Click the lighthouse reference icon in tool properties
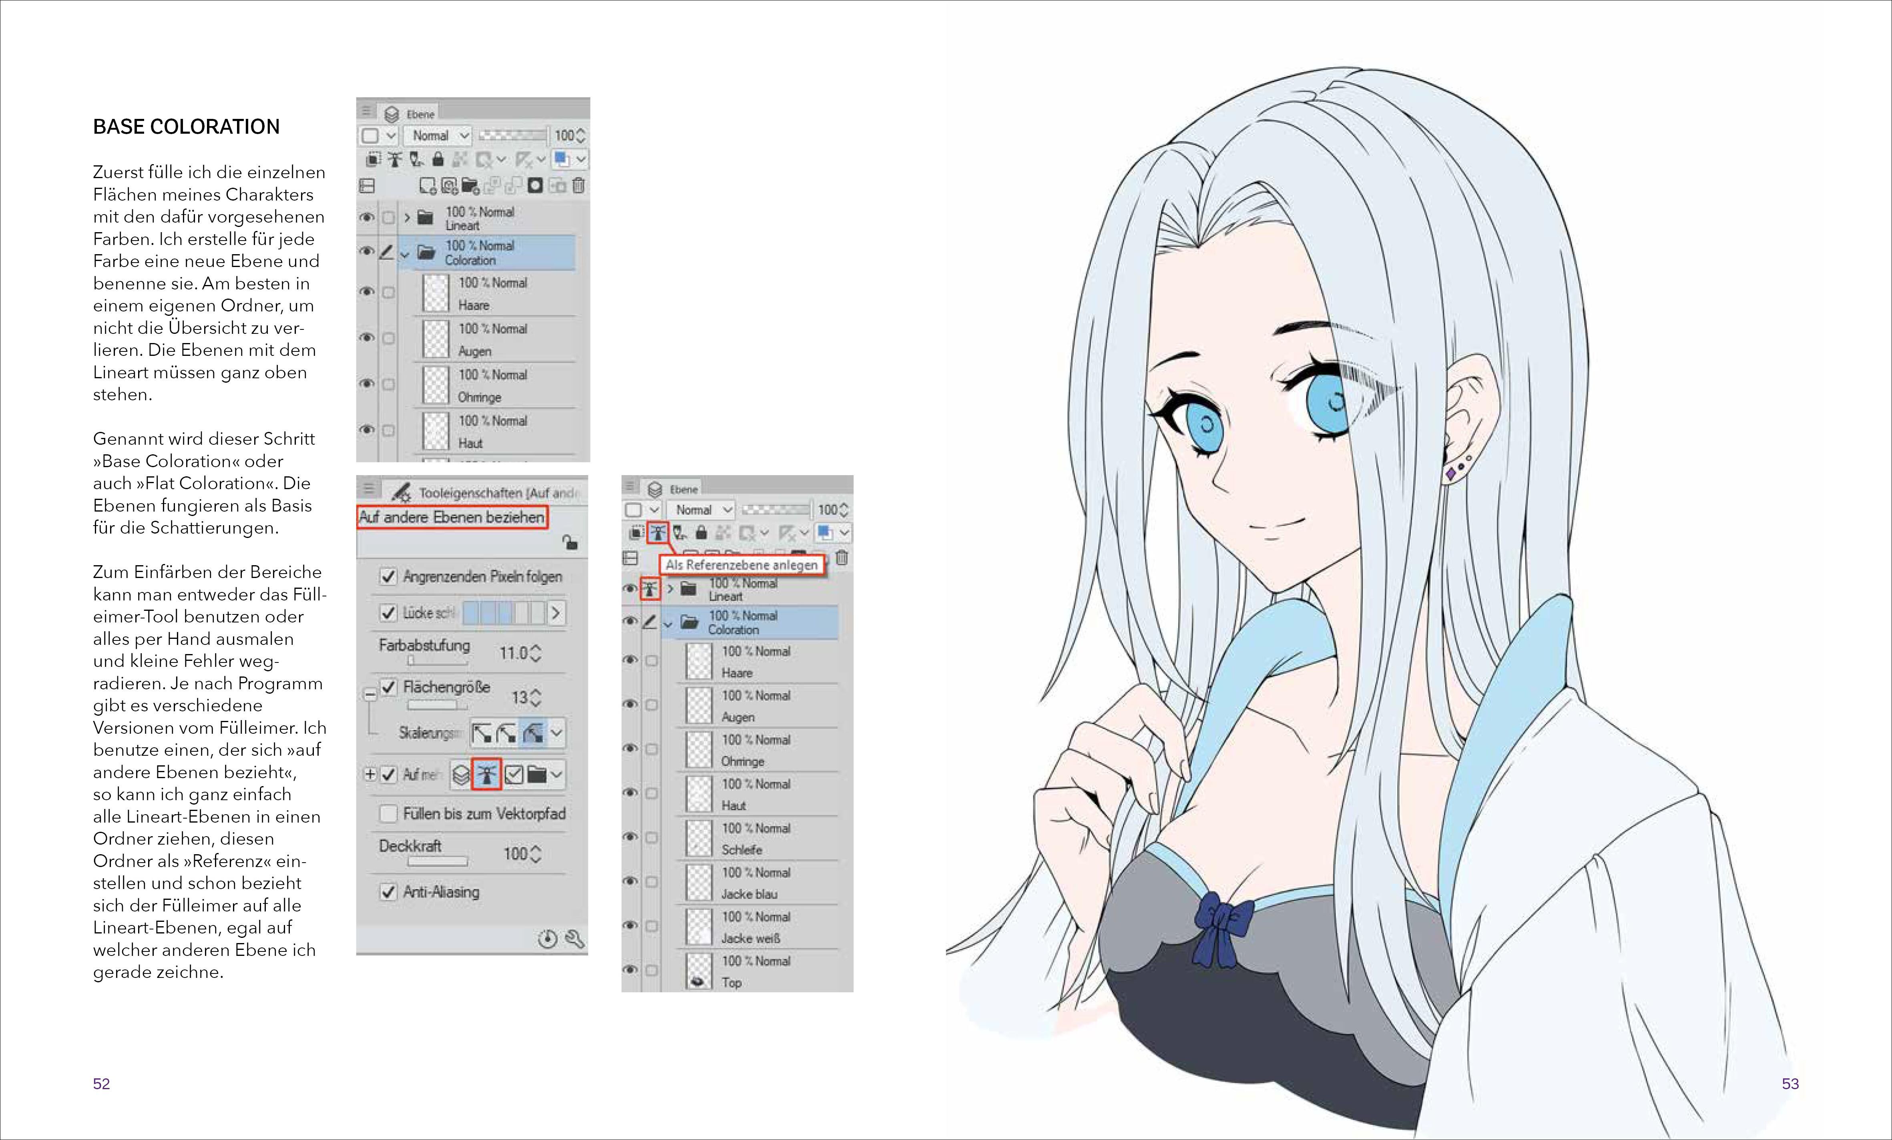This screenshot has height=1140, width=1892. coord(486,775)
